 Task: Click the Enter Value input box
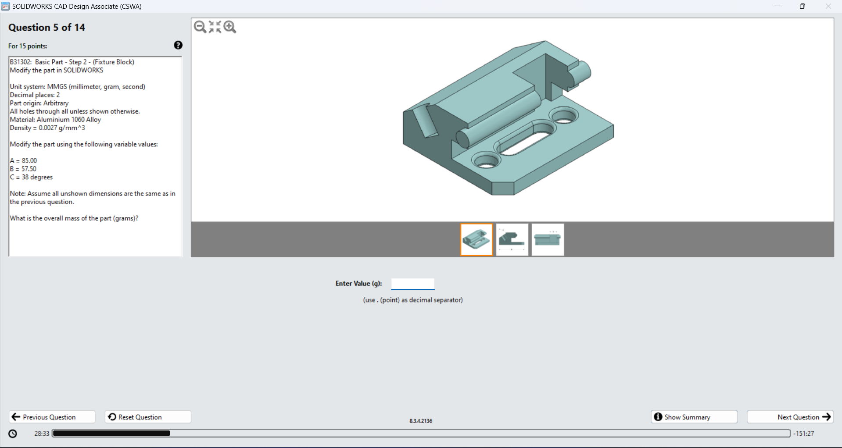click(412, 284)
